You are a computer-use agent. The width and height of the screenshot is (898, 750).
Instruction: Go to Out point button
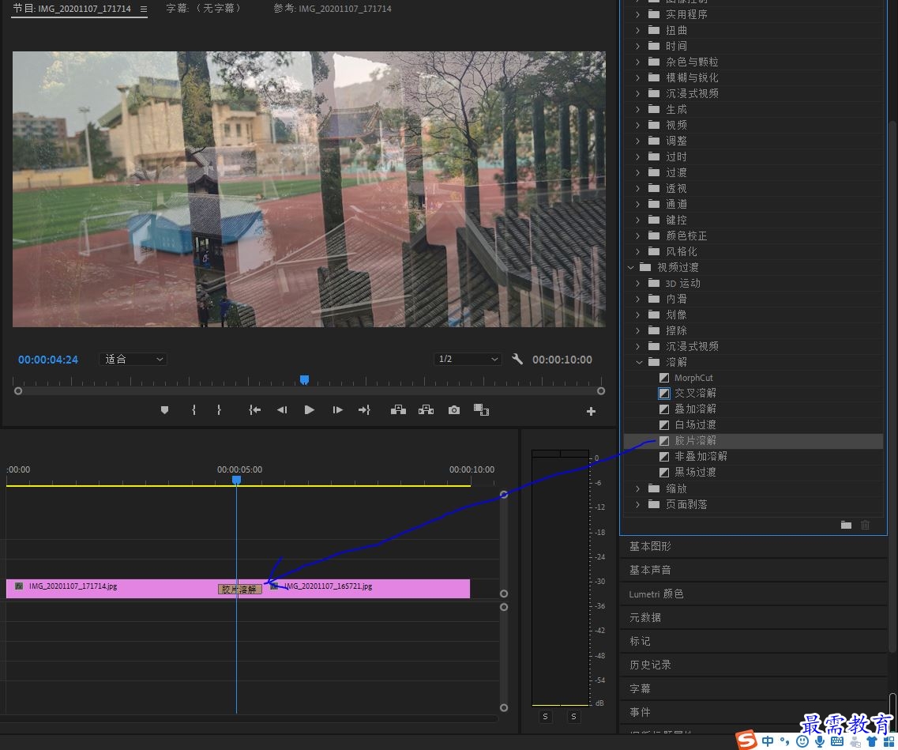[x=364, y=409]
